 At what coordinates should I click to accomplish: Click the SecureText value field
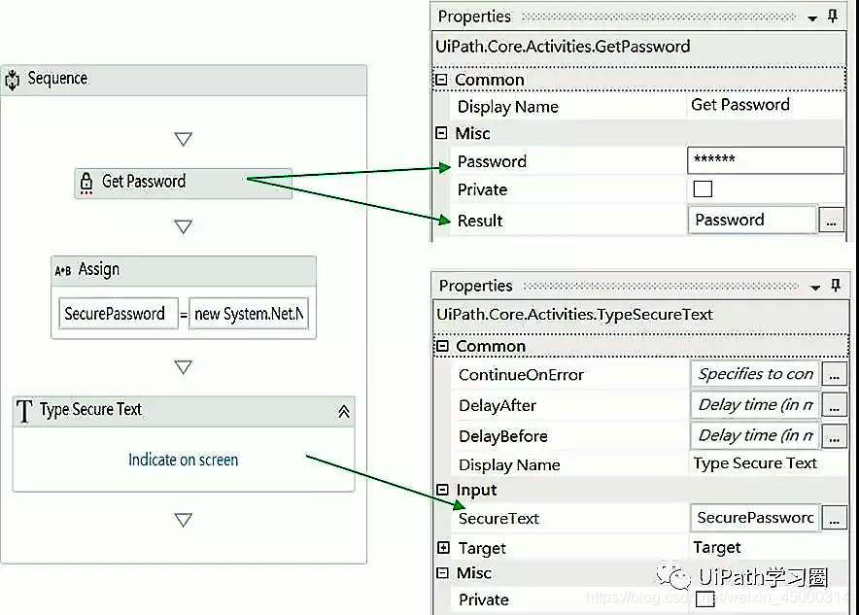(x=755, y=518)
